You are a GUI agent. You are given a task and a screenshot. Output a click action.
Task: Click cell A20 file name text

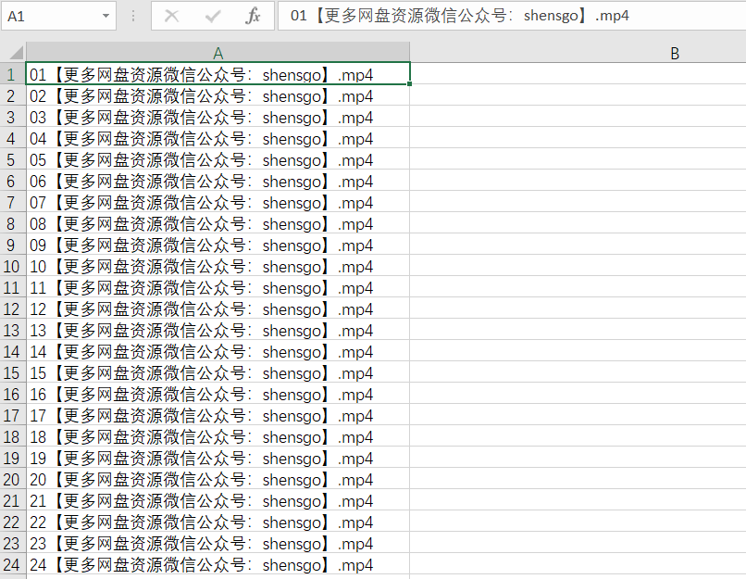click(201, 480)
